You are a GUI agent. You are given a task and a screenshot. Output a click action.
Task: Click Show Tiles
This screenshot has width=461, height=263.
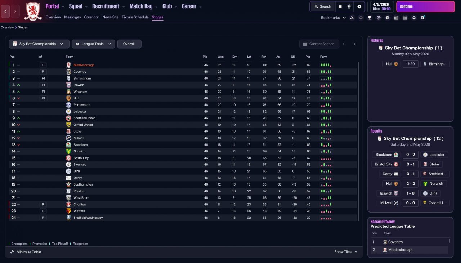pos(346,252)
